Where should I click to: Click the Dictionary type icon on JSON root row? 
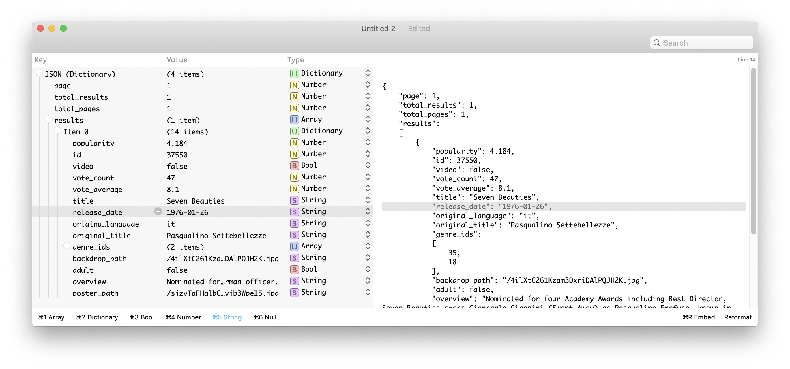(294, 73)
